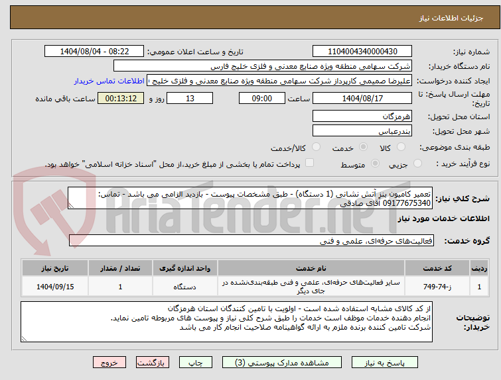Click the نام خدمت column header
The width and height of the screenshot is (501, 380).
[x=311, y=268]
